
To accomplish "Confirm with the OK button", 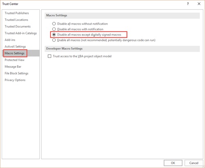I will click(x=173, y=163).
